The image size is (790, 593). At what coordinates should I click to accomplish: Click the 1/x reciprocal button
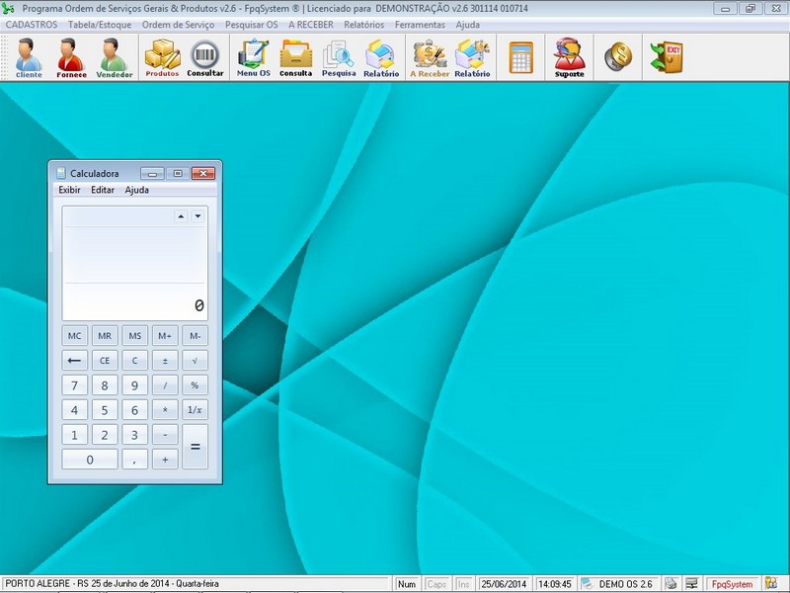(x=195, y=410)
